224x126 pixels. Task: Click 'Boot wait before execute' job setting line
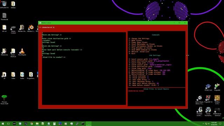click(144, 83)
